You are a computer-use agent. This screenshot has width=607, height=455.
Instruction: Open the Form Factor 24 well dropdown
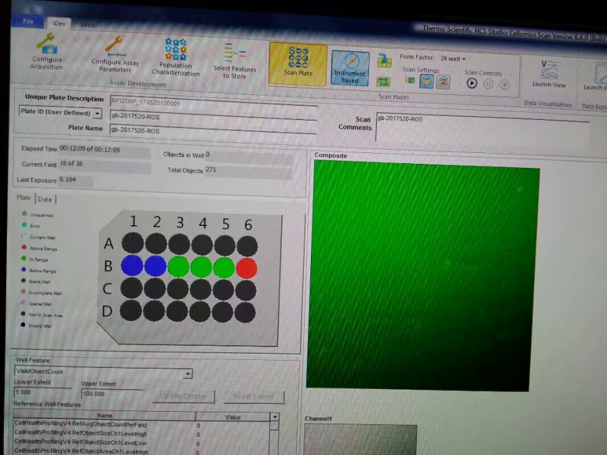[453, 59]
